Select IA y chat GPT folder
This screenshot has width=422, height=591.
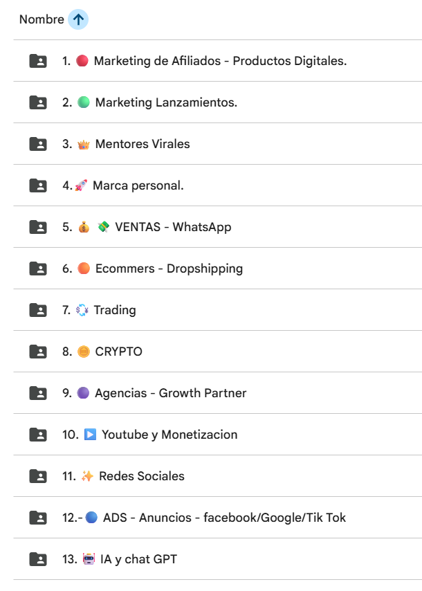coord(218,558)
